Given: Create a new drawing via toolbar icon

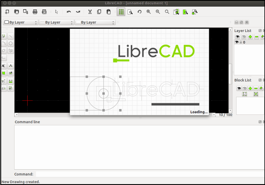Looking at the screenshot, I should 7,12.
